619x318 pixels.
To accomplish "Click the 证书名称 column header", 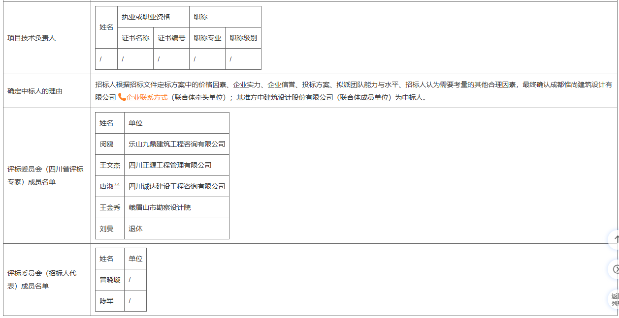I will [x=135, y=38].
